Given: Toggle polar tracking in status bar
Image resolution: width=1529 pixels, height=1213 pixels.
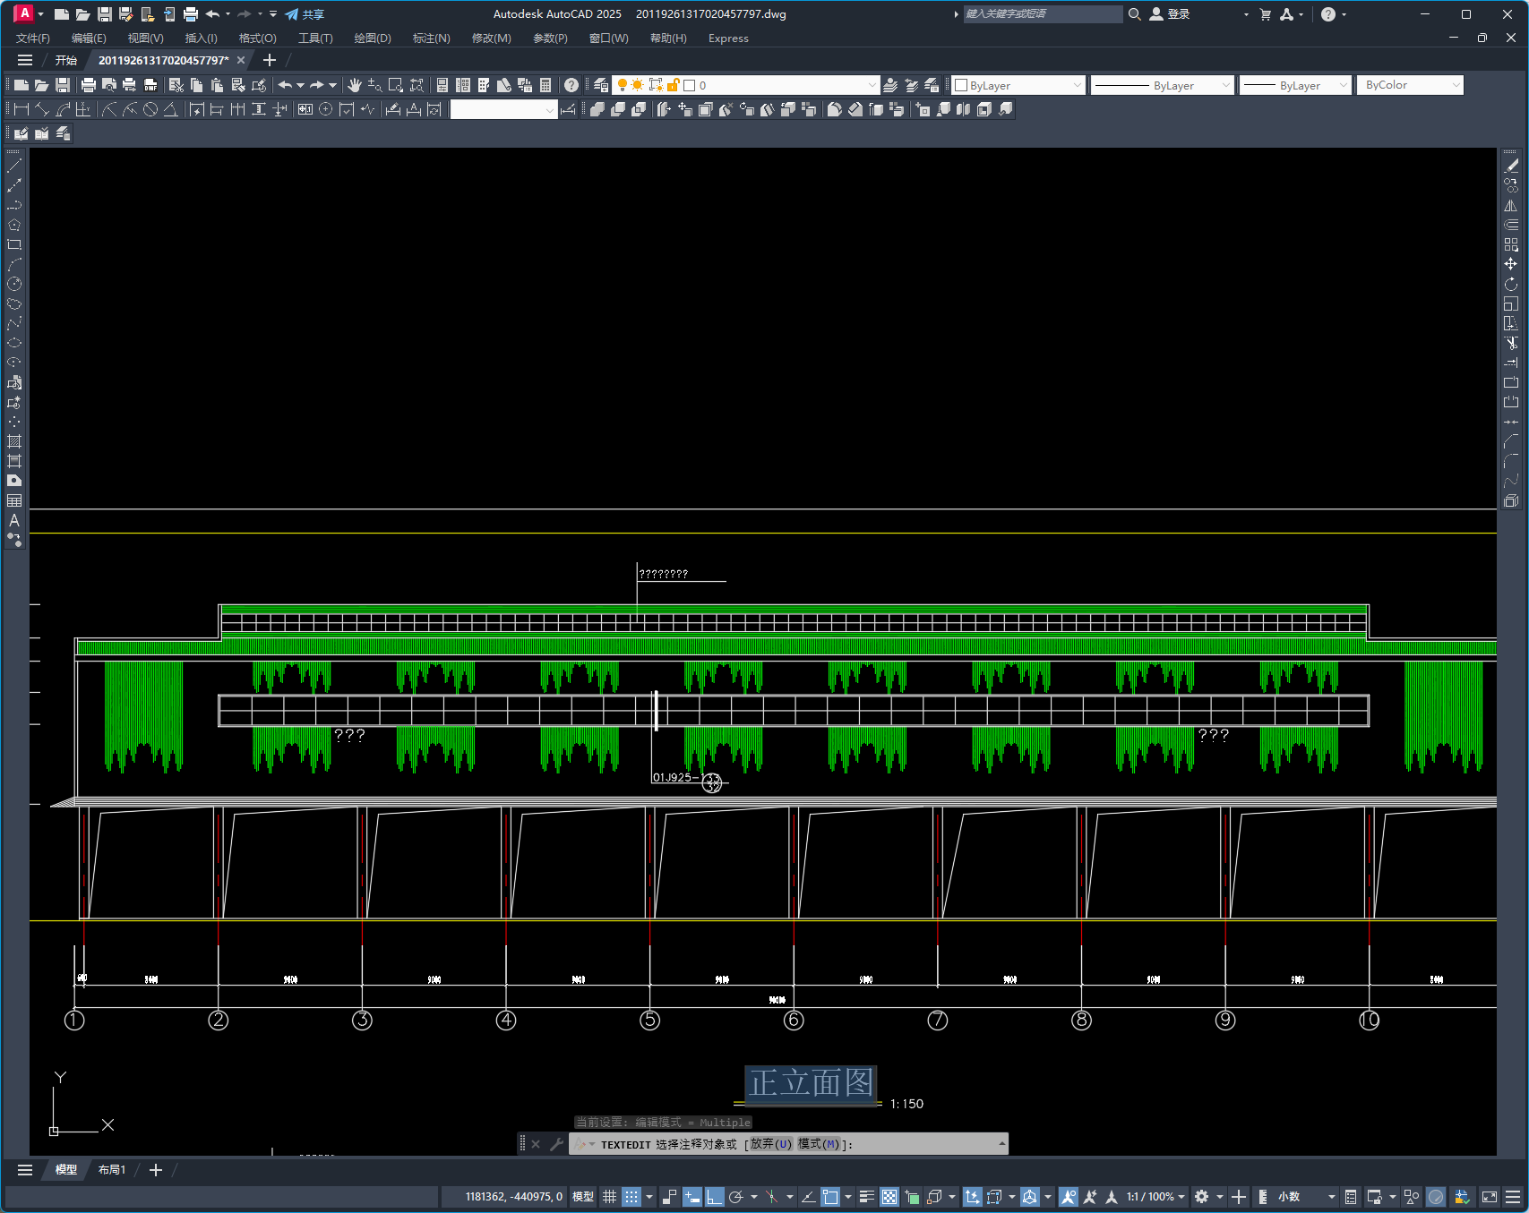Looking at the screenshot, I should [x=736, y=1197].
